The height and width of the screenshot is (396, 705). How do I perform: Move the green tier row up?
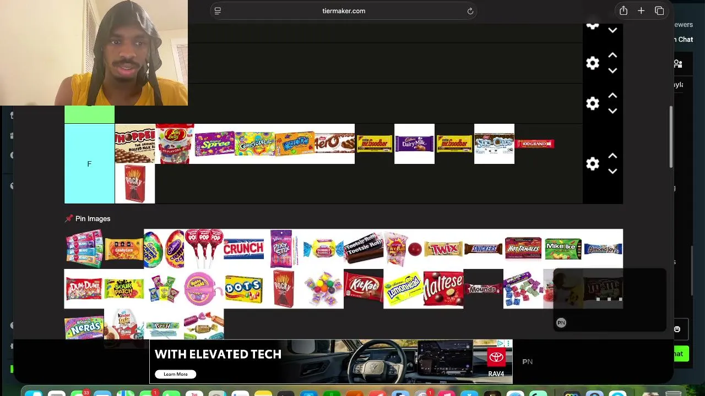[612, 96]
